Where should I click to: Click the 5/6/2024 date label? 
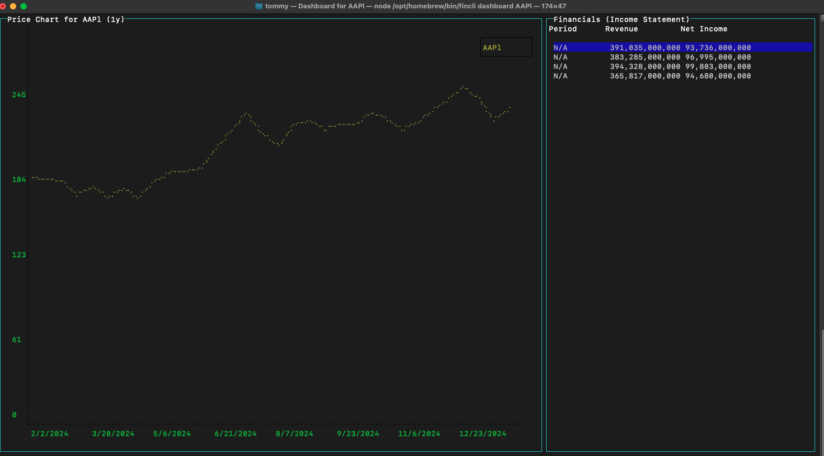pos(172,434)
